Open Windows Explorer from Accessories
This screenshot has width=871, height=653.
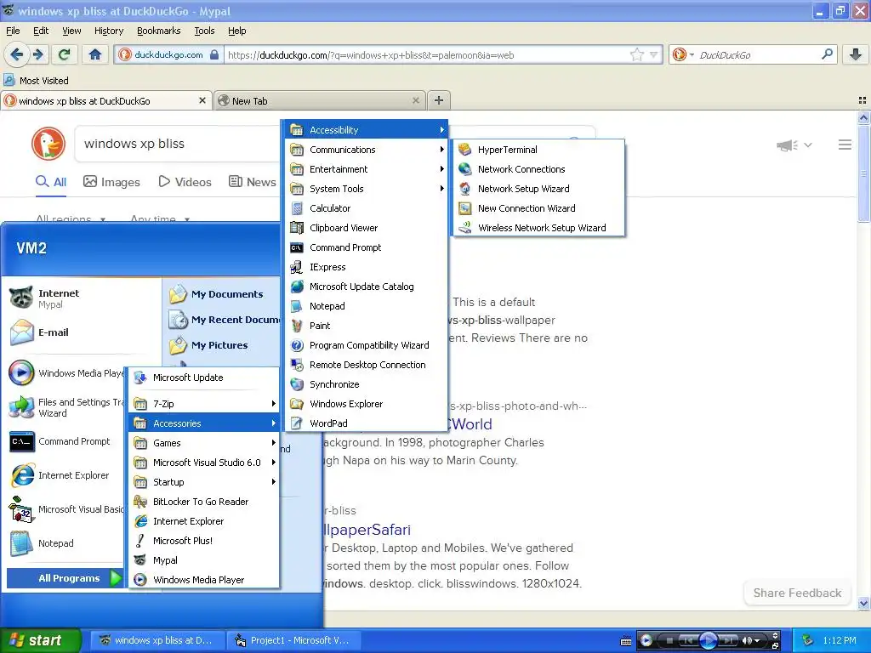pyautogui.click(x=367, y=404)
